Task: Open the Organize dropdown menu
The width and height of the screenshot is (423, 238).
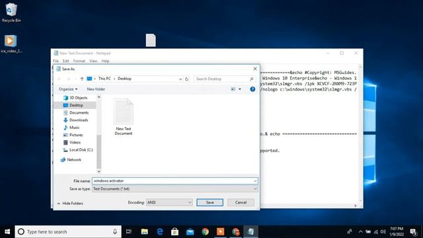Action: 68,89
